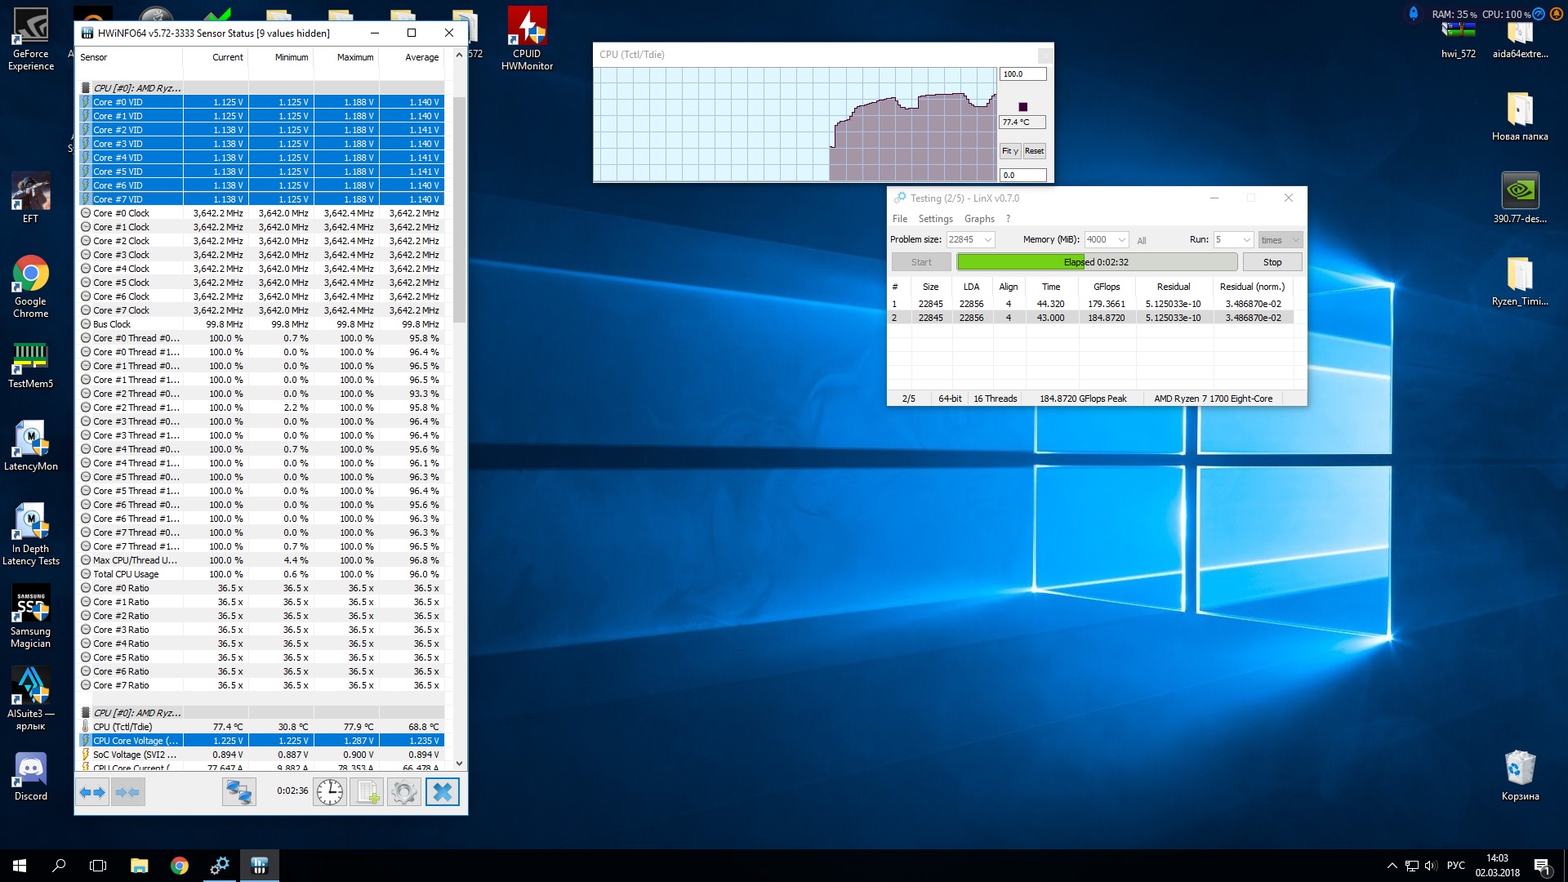The height and width of the screenshot is (882, 1568).
Task: Close sensors with the blue X icon
Action: (x=442, y=792)
